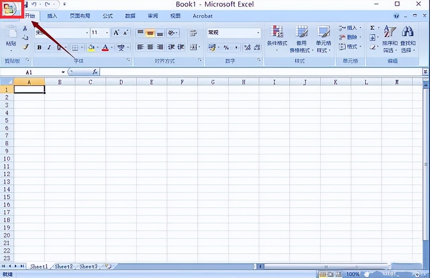Toggle Center horizontal alignment
Viewport: 430px width, 278px height.
[150, 47]
